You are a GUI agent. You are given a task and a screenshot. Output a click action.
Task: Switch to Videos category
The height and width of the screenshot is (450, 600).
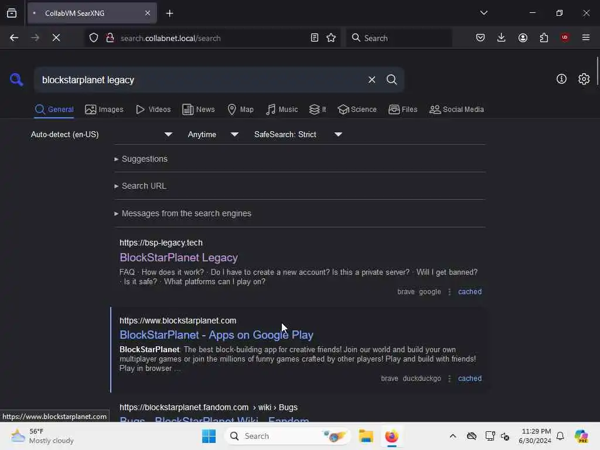[x=154, y=110]
